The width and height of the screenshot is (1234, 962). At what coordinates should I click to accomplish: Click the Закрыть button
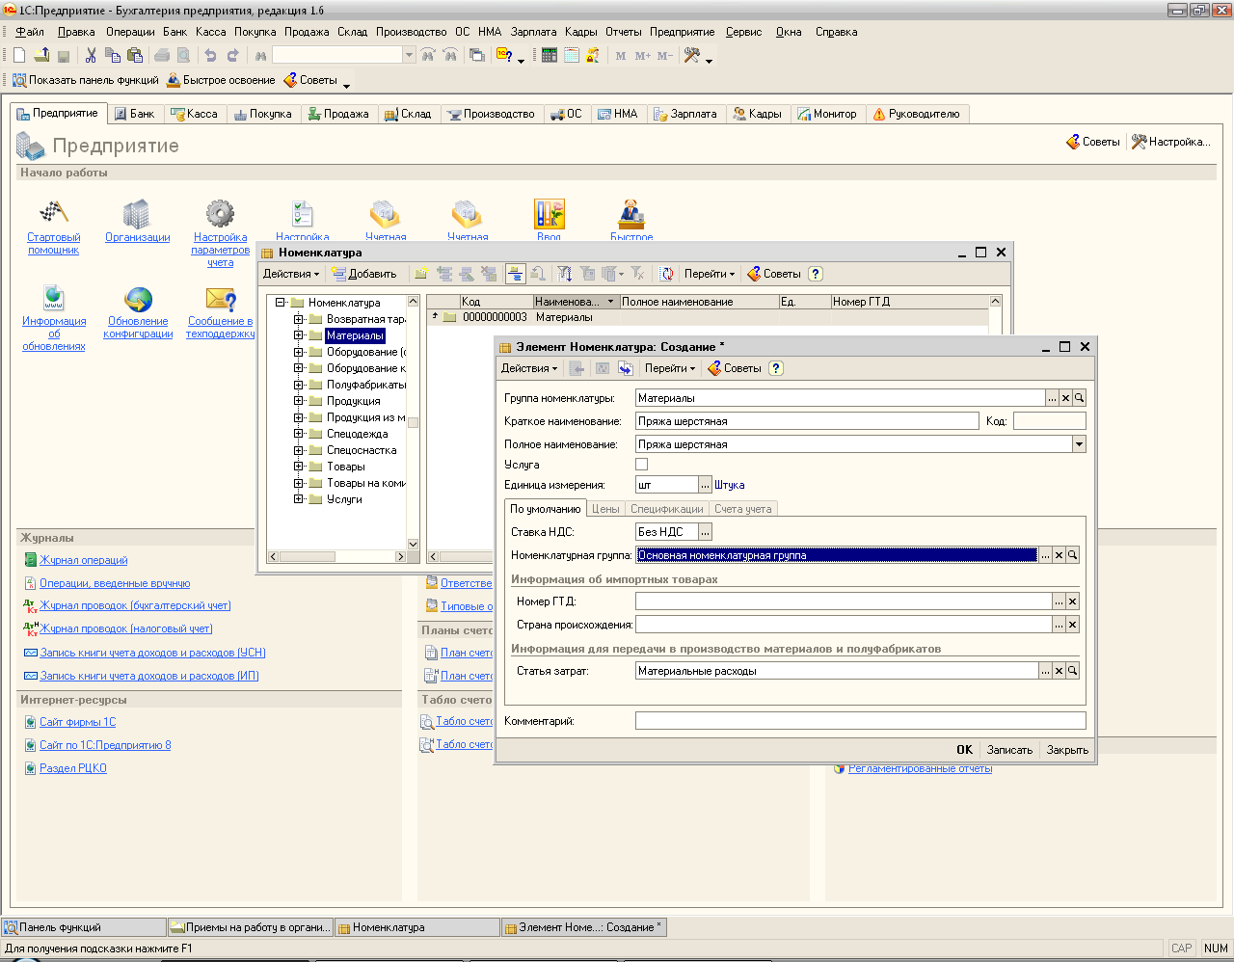pyautogui.click(x=1067, y=750)
